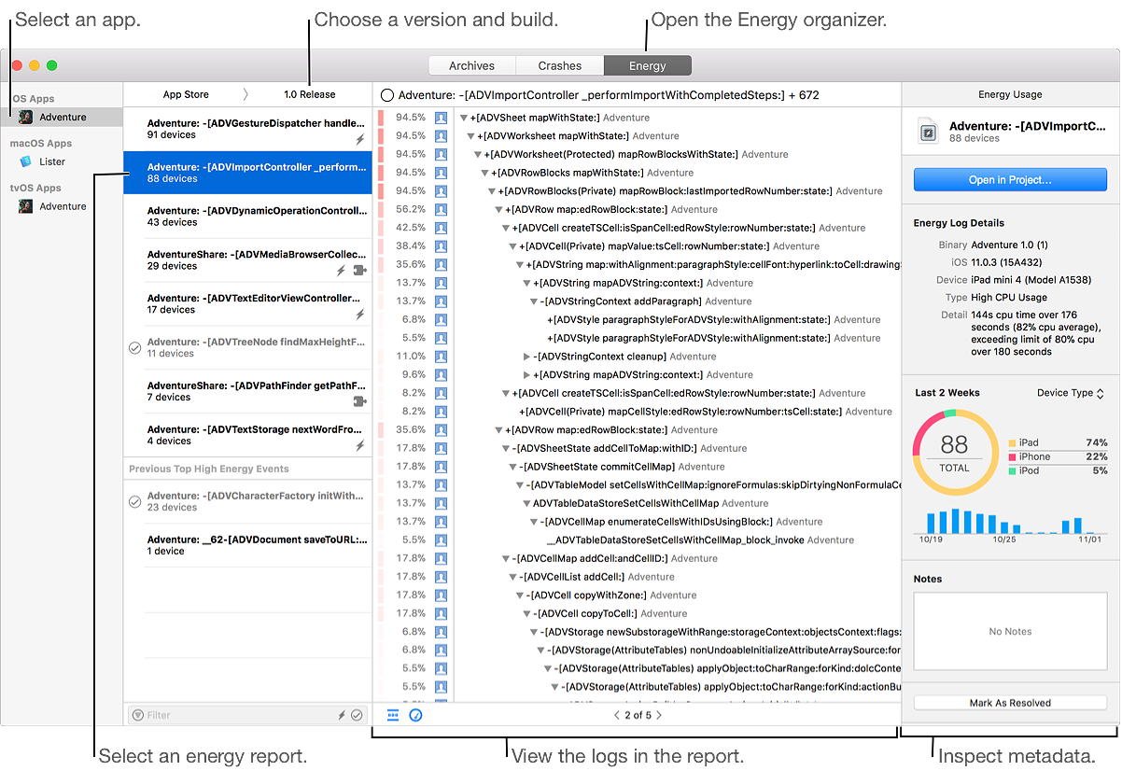The width and height of the screenshot is (1122, 771).
Task: Switch to the Archives tab
Action: tap(471, 65)
